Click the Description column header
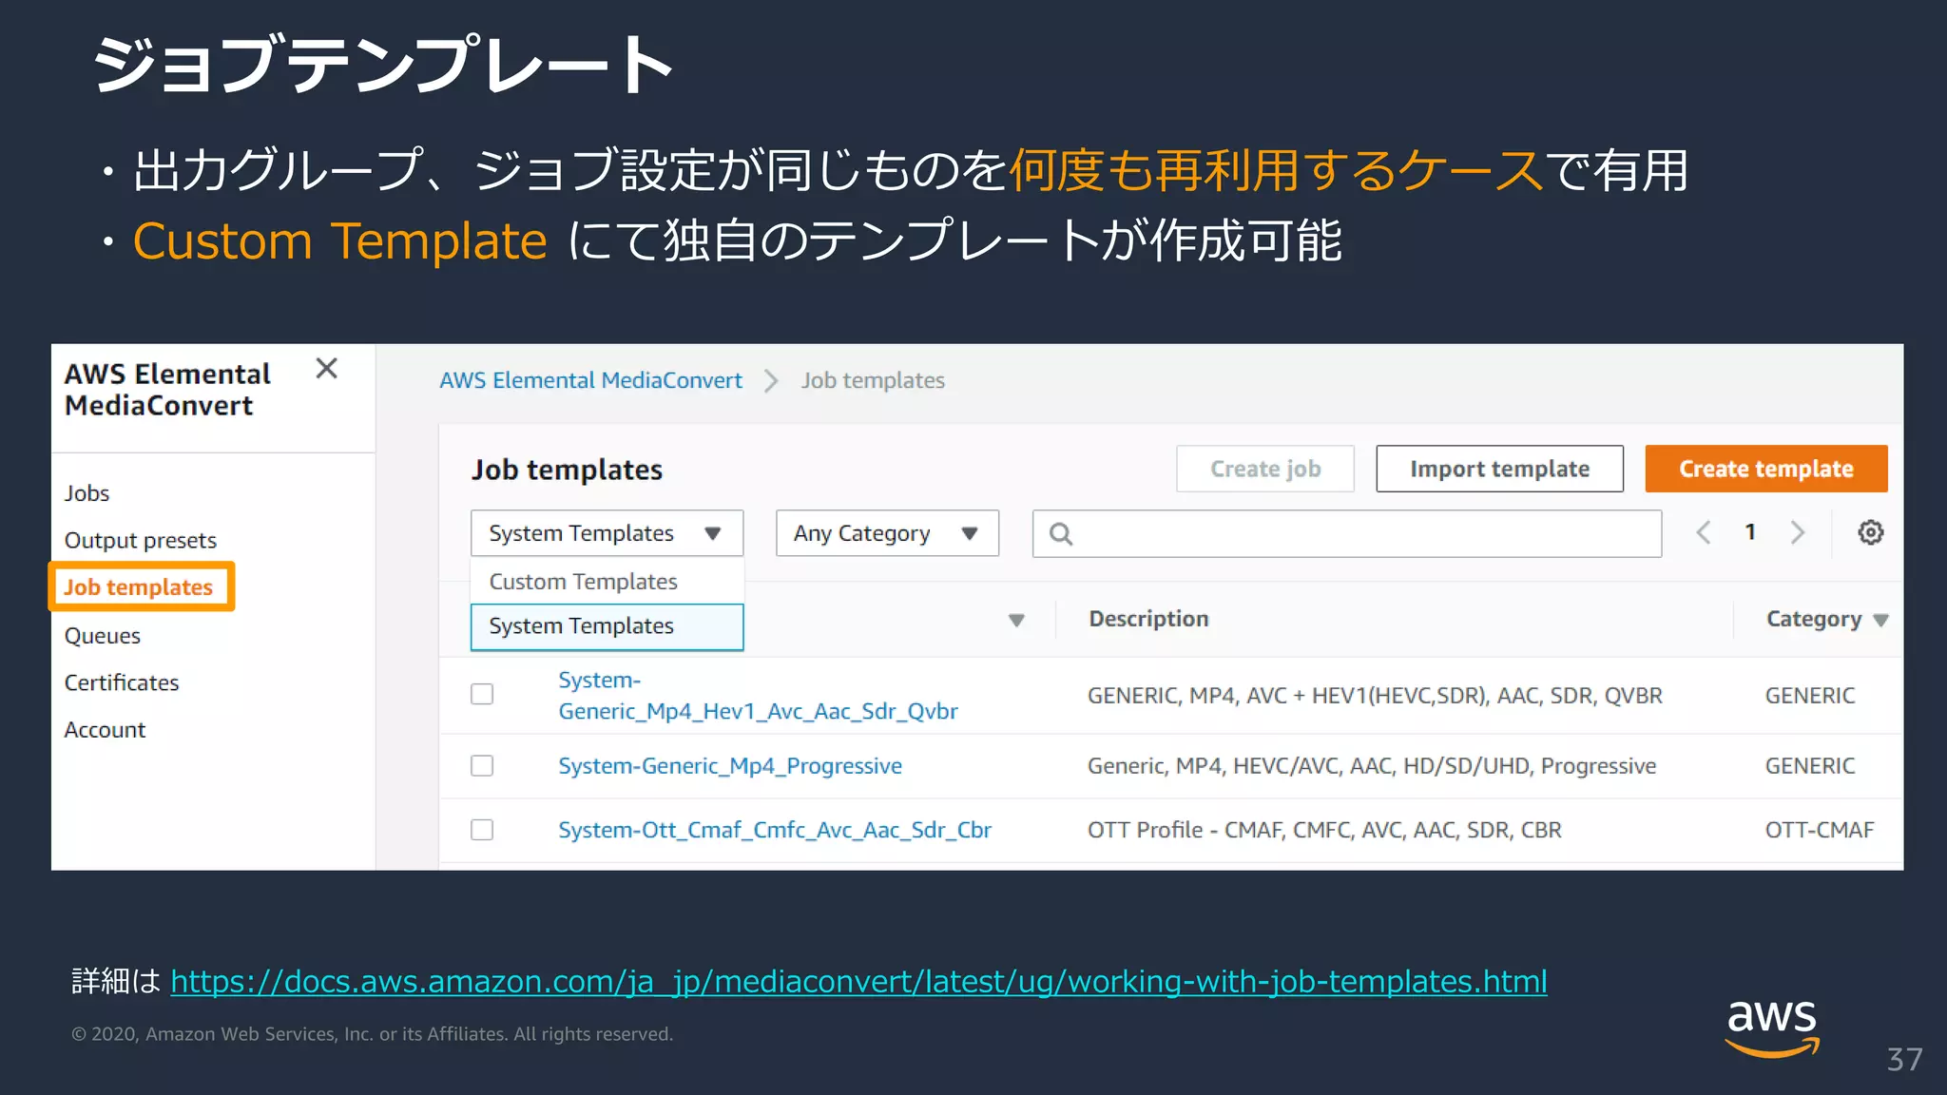Image resolution: width=1947 pixels, height=1095 pixels. [1148, 619]
